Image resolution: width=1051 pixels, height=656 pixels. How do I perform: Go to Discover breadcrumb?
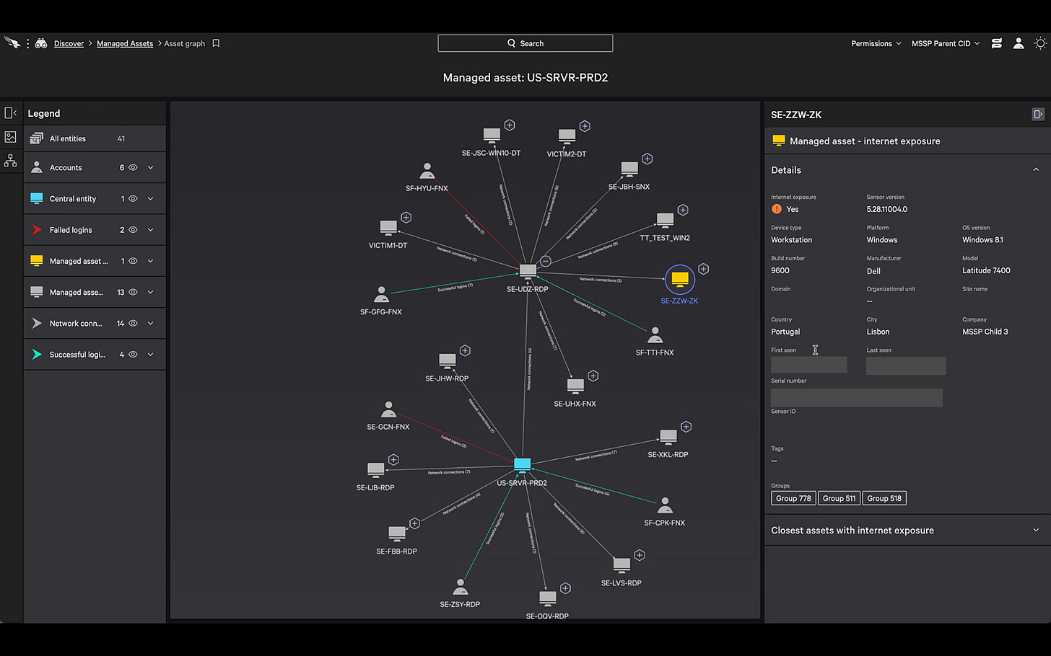[69, 43]
